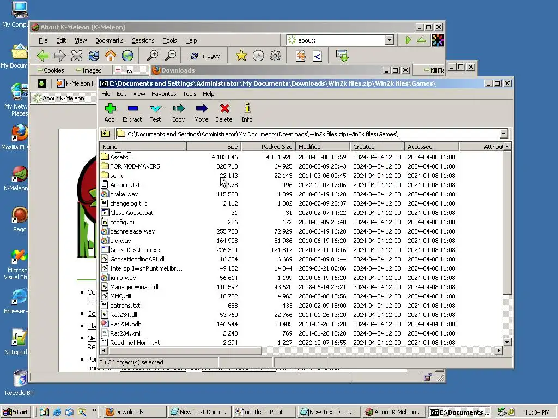Zoom out with the minus magnifier

click(171, 56)
